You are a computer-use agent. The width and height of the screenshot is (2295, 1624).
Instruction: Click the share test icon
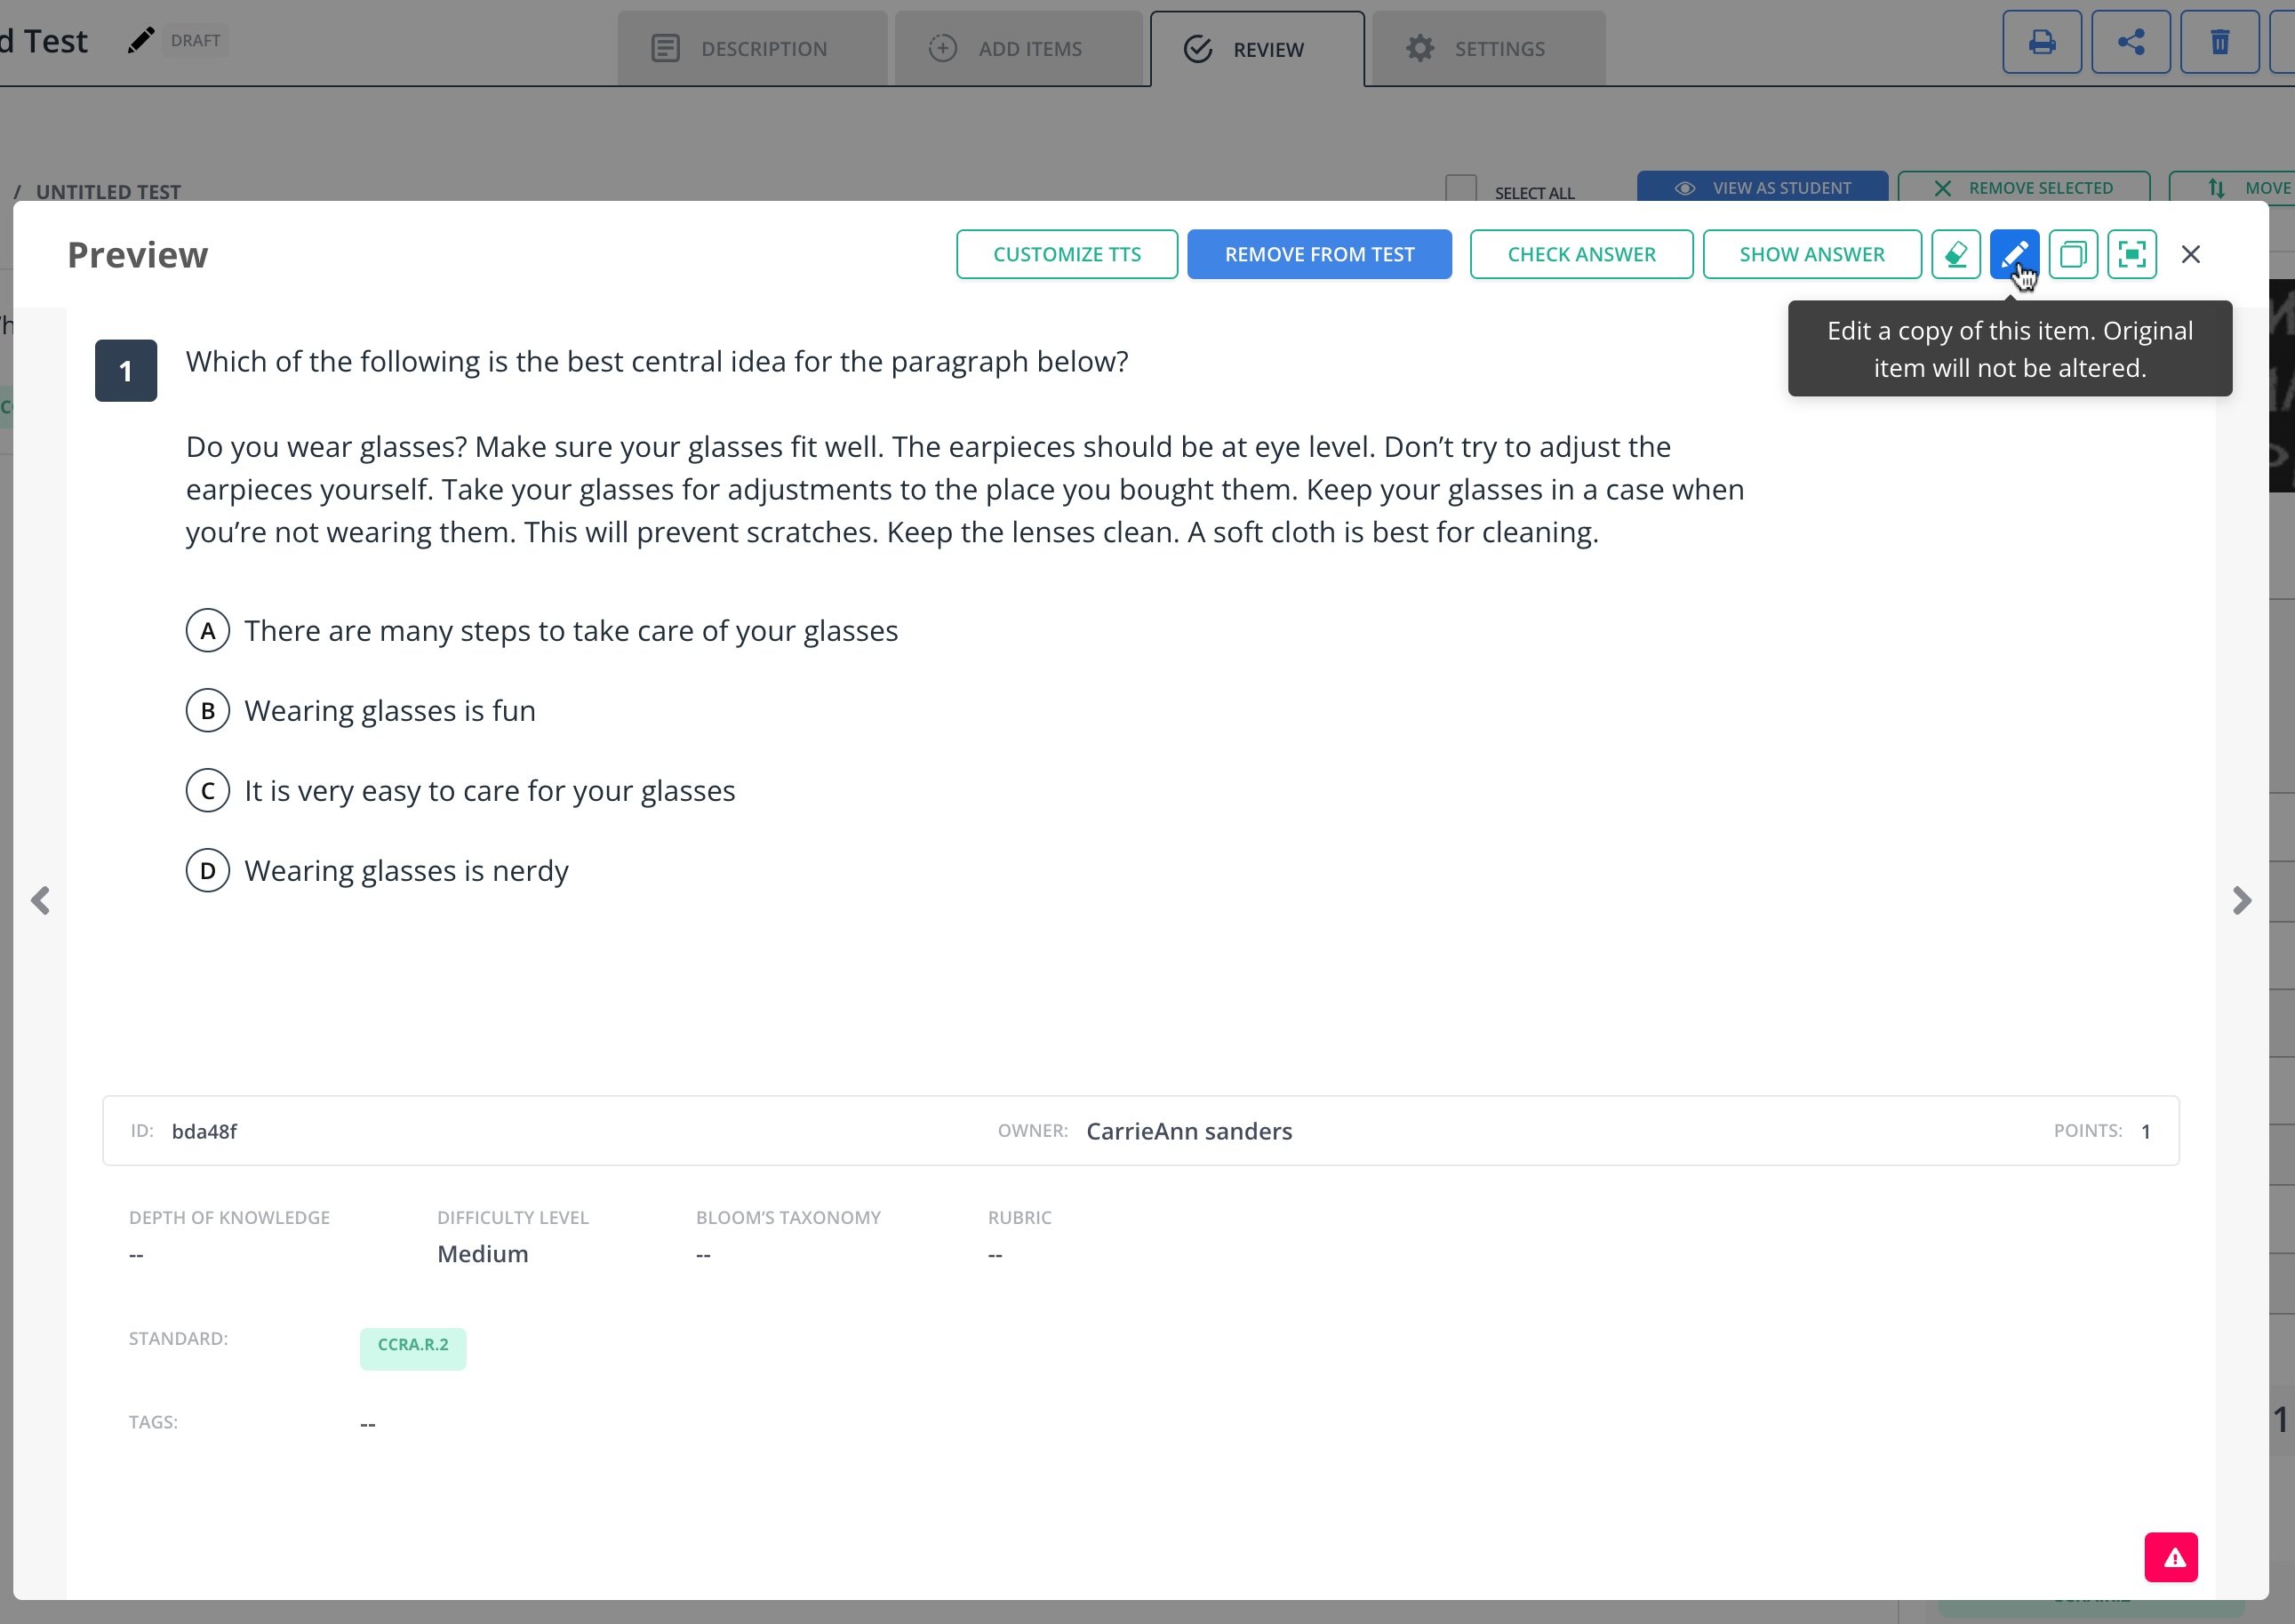coord(2130,42)
